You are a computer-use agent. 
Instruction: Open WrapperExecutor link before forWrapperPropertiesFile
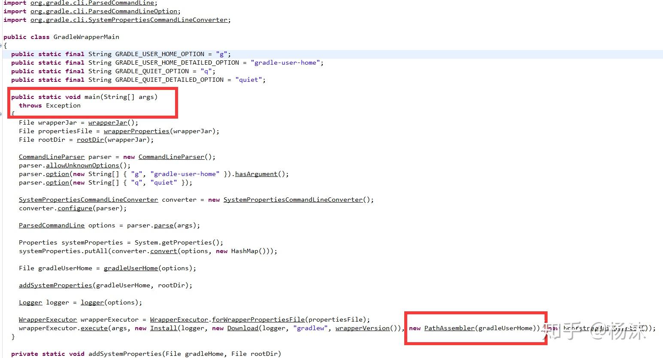[x=179, y=319]
